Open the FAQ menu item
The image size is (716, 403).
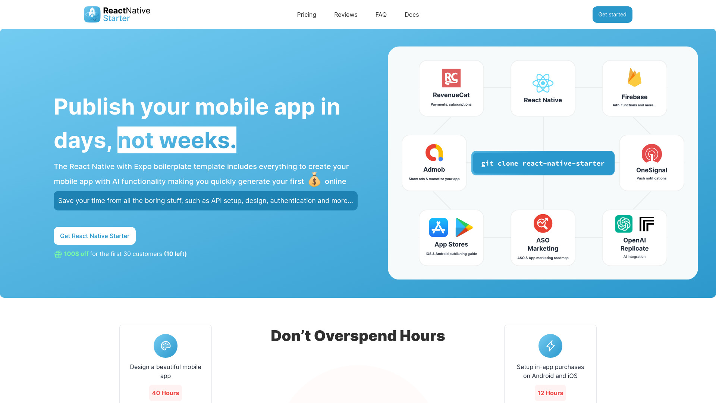click(x=381, y=14)
